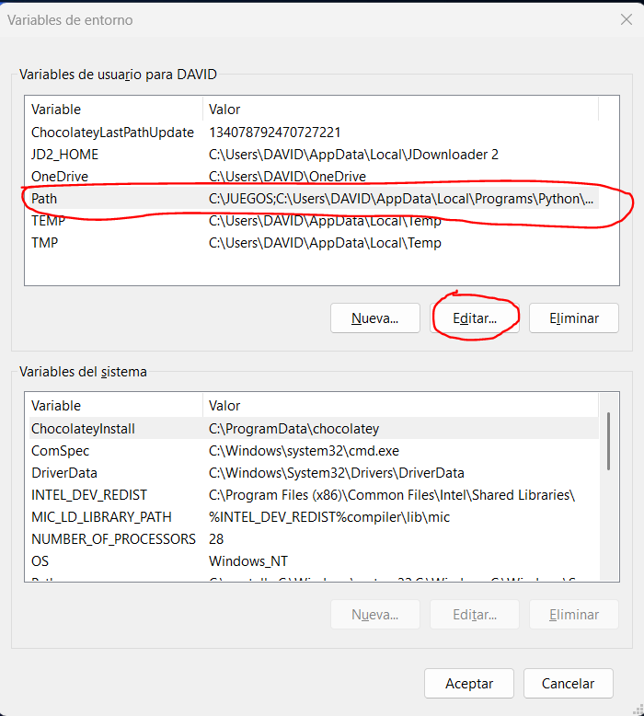Select the ChocolateyInstall system variable
The image size is (644, 716).
[x=314, y=428]
